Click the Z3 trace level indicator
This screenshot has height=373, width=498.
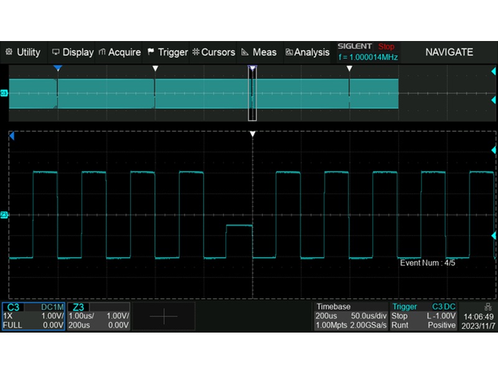tap(4, 215)
